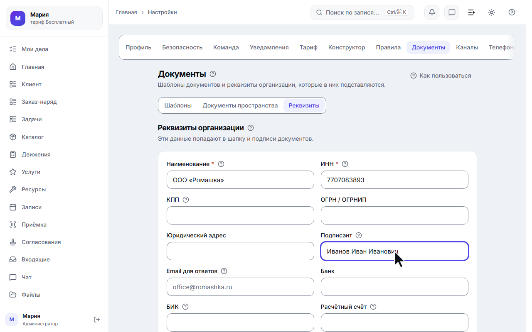Open Каталог in sidebar
The width and height of the screenshot is (532, 332).
click(x=54, y=137)
